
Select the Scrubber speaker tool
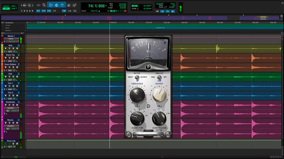pyautogui.click(x=68, y=5)
